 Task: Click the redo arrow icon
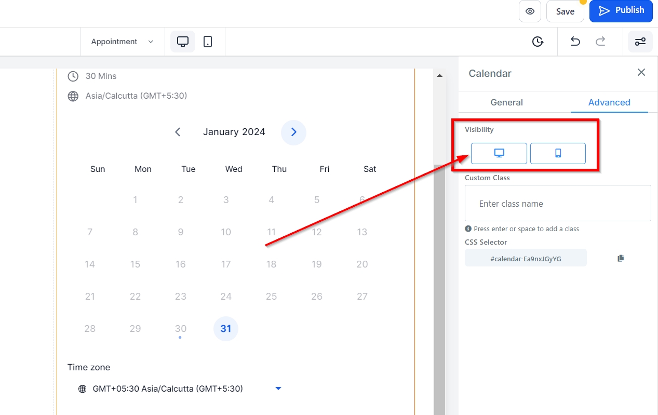[600, 42]
